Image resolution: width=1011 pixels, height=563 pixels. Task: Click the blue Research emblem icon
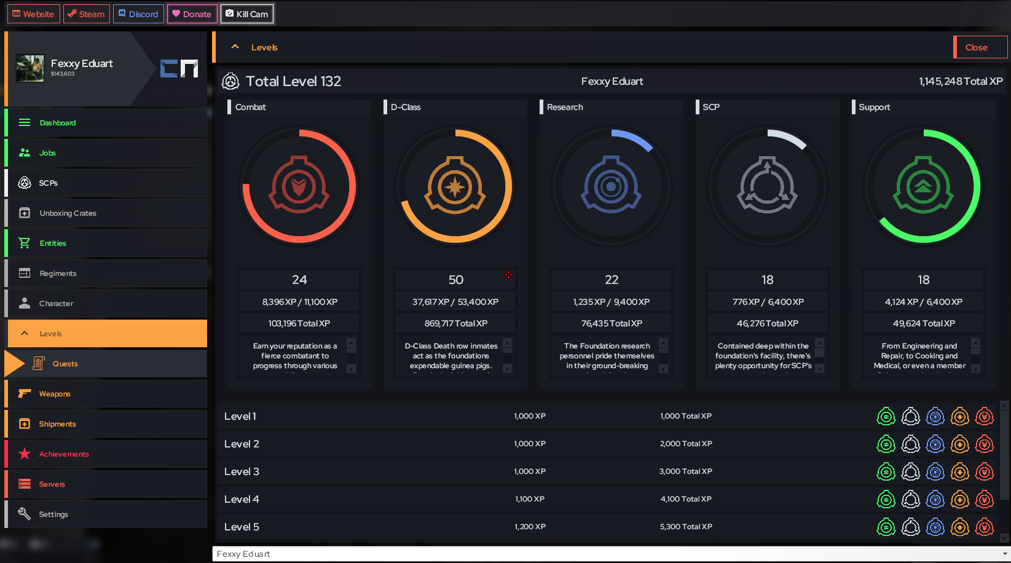[x=612, y=185]
